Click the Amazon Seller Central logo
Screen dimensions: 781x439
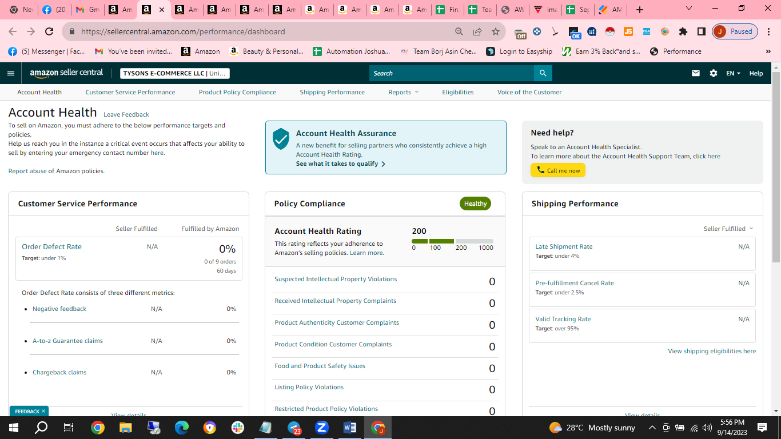click(x=67, y=73)
